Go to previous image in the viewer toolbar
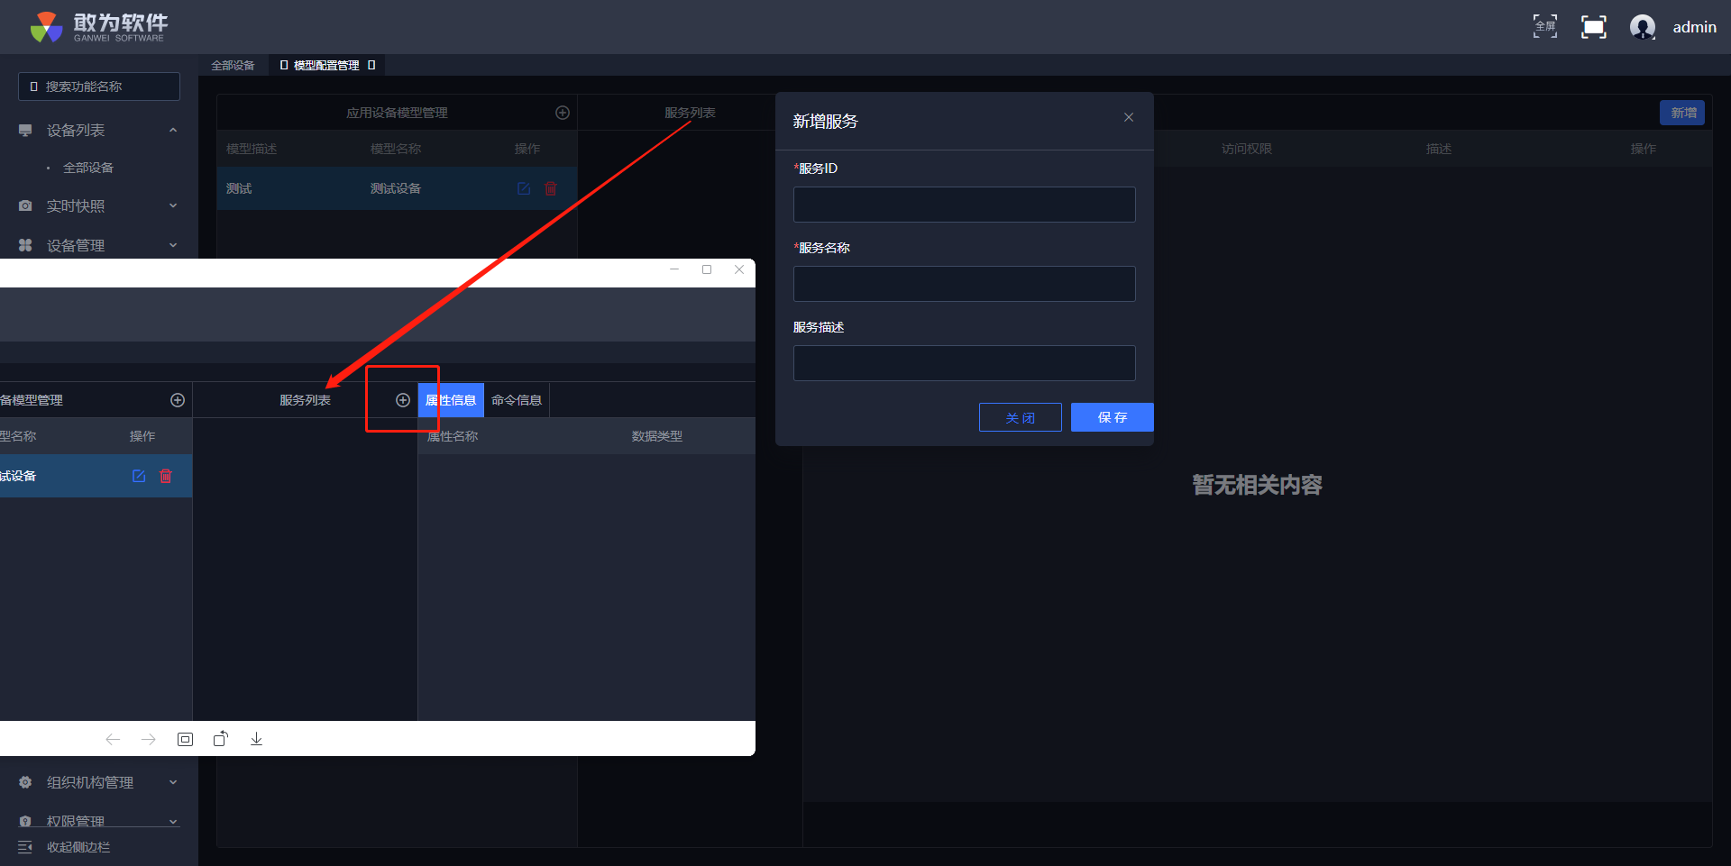This screenshot has width=1731, height=866. (x=113, y=739)
